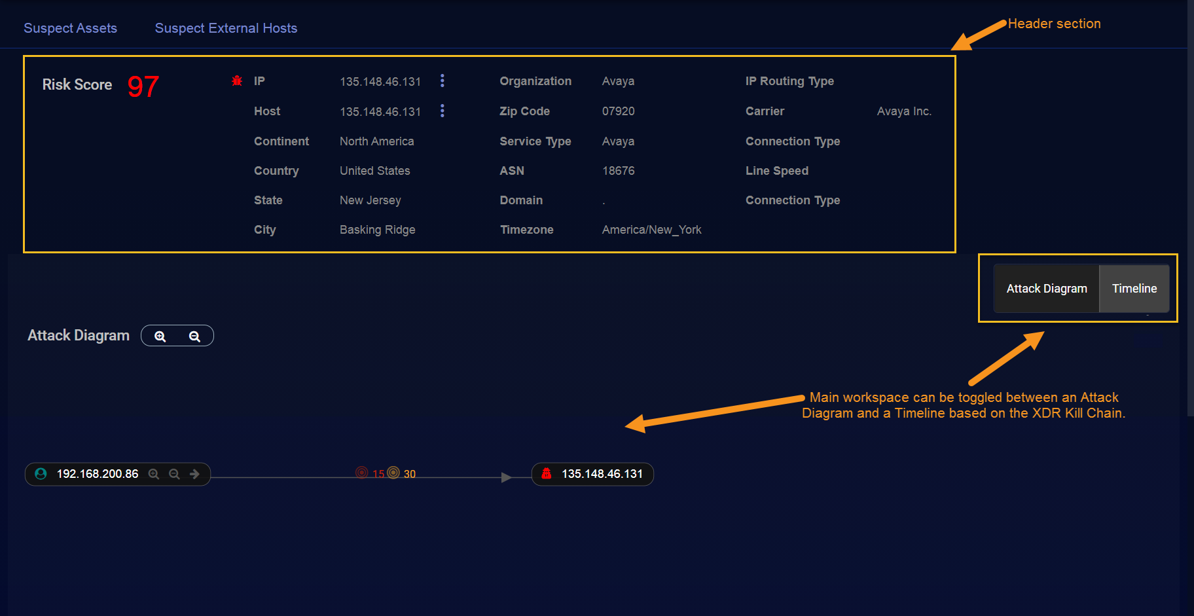Click the user icon on node 192.168.200.86
Screen dimensions: 1194x616
(x=41, y=474)
